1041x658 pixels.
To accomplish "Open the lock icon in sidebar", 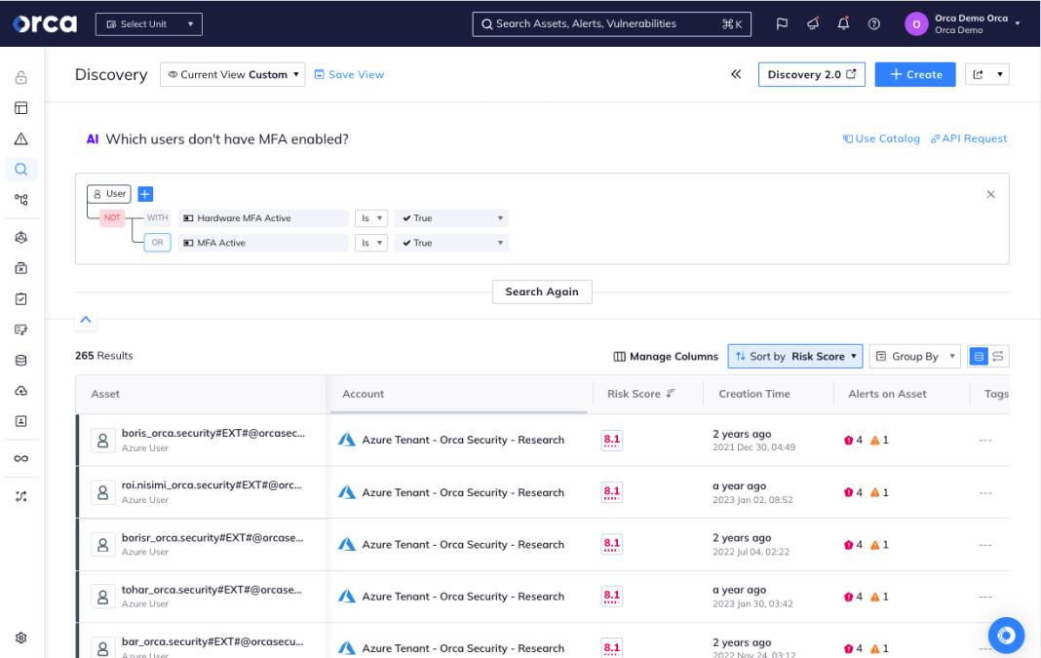I will click(21, 78).
